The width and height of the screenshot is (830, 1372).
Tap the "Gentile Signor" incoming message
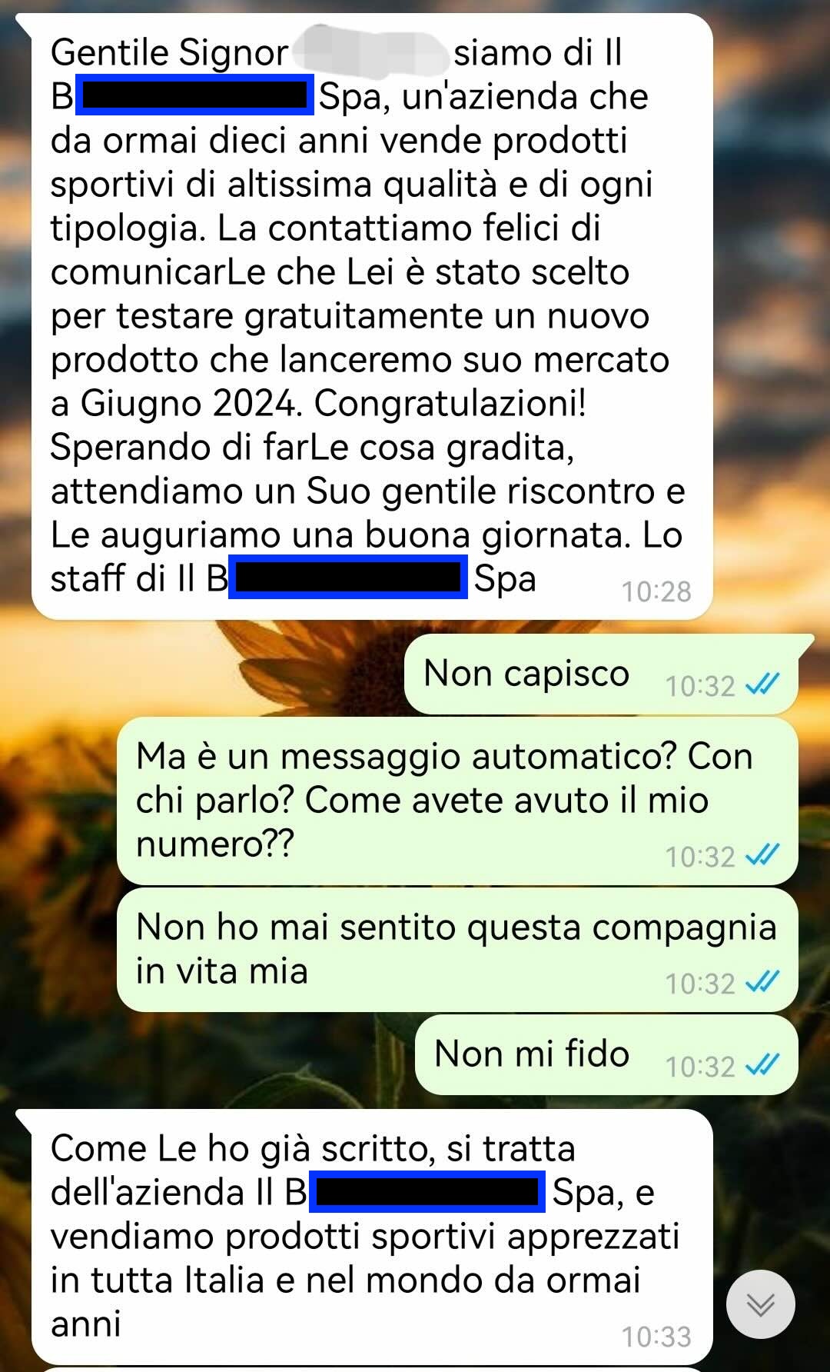(372, 316)
